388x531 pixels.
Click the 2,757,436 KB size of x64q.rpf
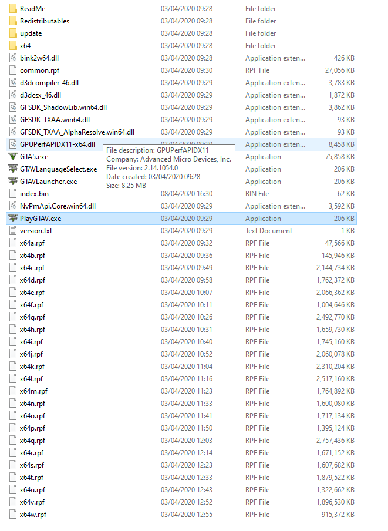pyautogui.click(x=335, y=441)
